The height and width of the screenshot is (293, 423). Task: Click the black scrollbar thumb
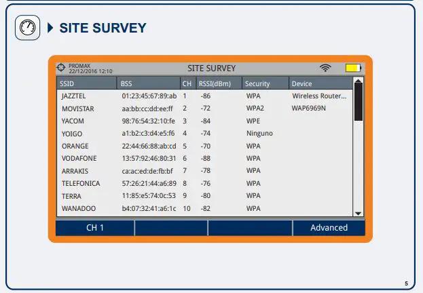(x=358, y=102)
